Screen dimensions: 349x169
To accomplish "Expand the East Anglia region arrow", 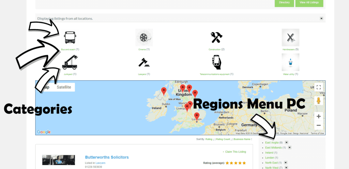I will pyautogui.click(x=286, y=143).
